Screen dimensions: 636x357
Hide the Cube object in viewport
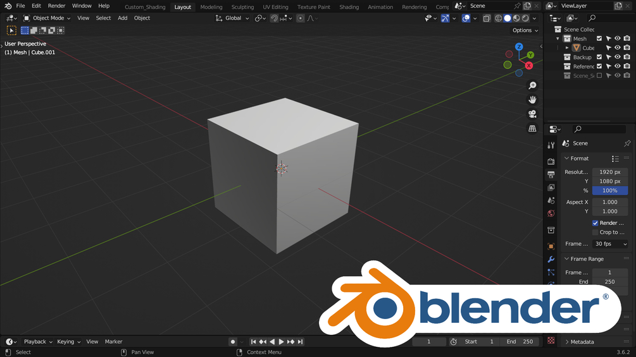[618, 48]
